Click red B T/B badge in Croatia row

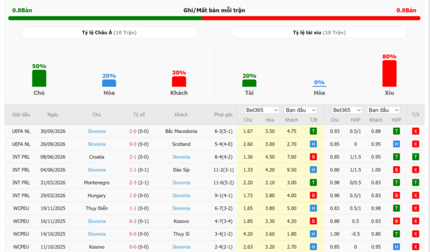click(313, 157)
